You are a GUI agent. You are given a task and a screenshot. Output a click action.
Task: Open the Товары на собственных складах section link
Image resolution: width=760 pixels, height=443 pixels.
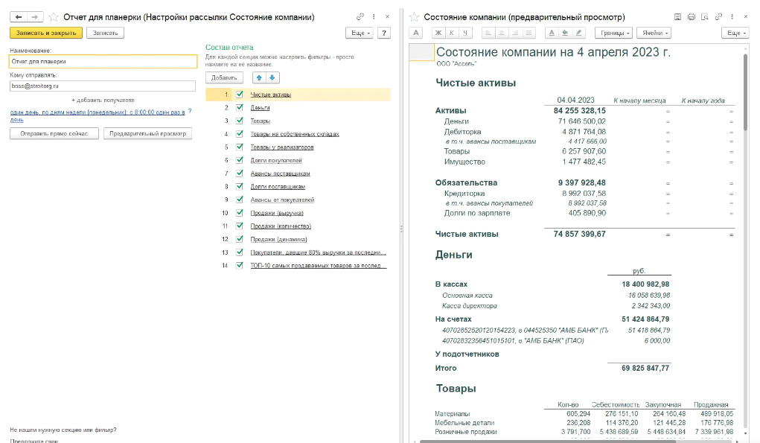pos(295,134)
